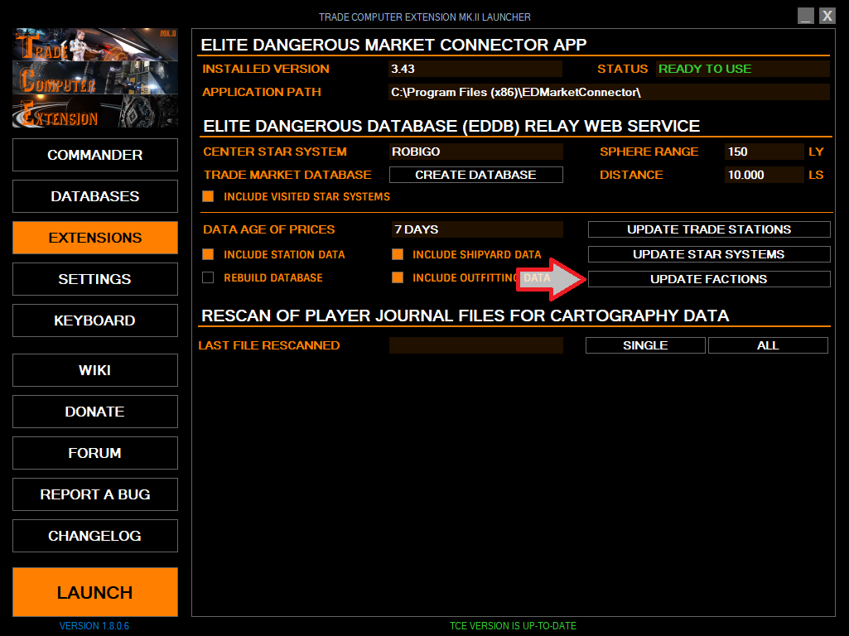Open the Wiki link button
849x636 pixels.
click(94, 370)
